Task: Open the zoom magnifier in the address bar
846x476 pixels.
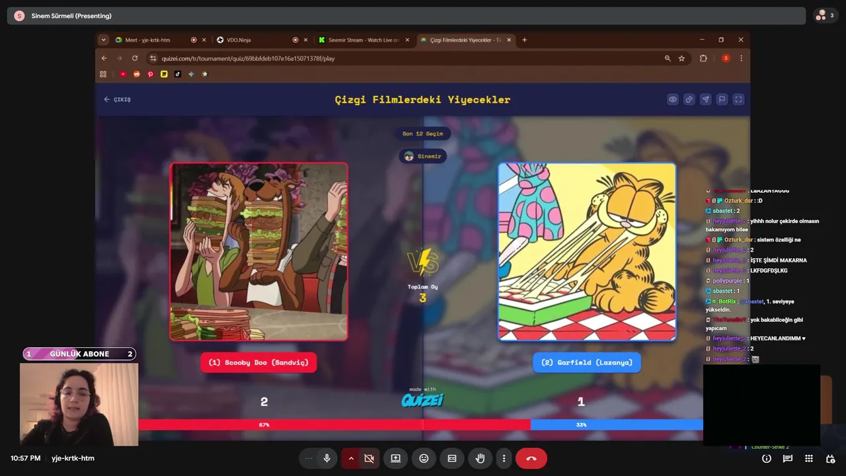Action: (x=668, y=58)
